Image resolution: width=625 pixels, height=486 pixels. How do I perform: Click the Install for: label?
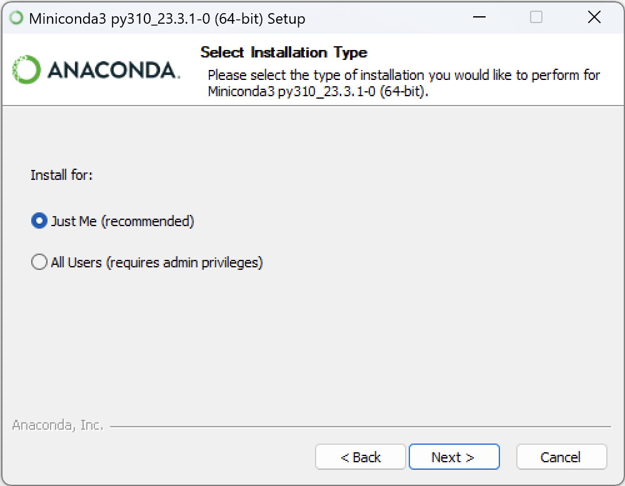tap(61, 176)
